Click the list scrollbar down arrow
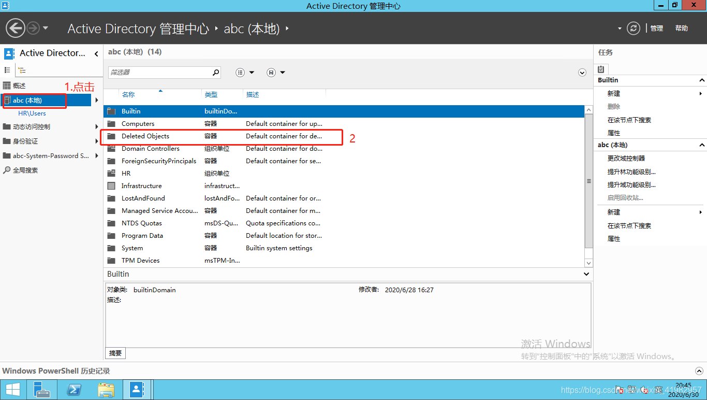Screen dimensions: 707x400 (588, 263)
